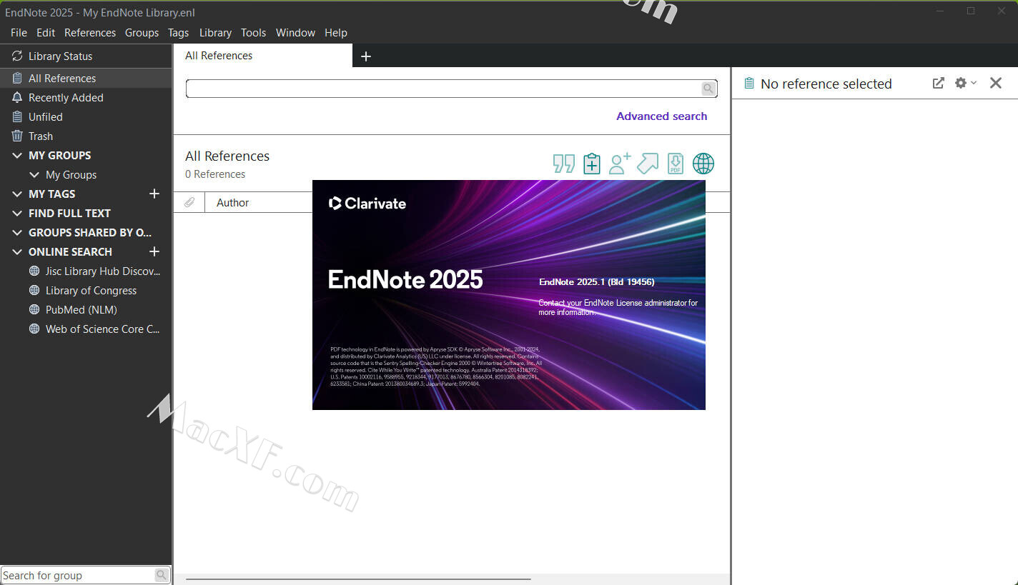Open the Tools menu

(253, 33)
